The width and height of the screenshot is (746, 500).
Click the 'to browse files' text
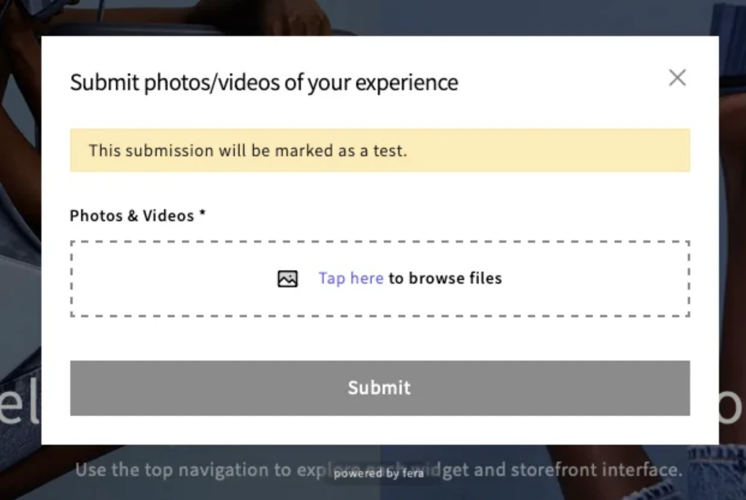(x=445, y=278)
